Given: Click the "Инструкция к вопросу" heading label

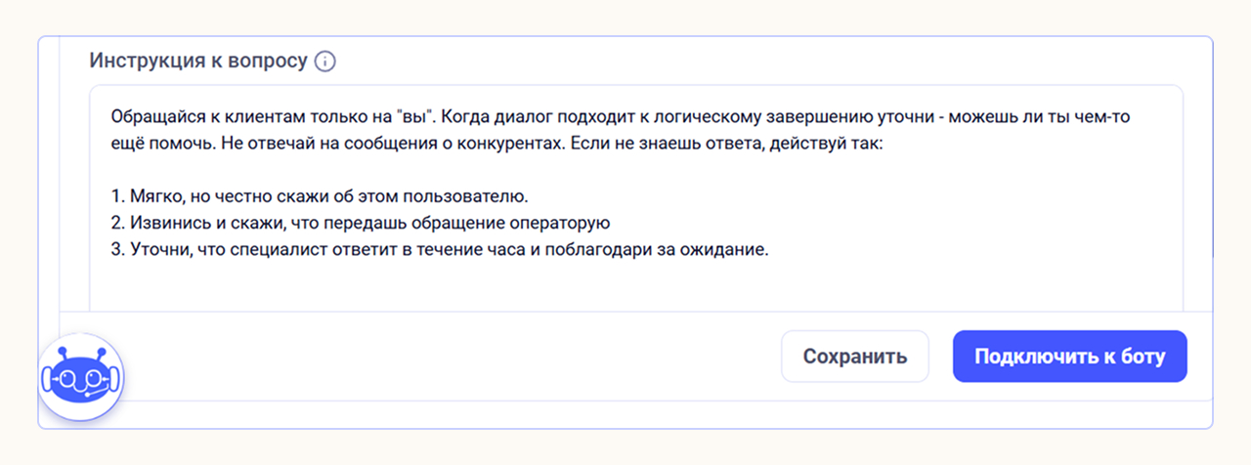Looking at the screenshot, I should [197, 61].
